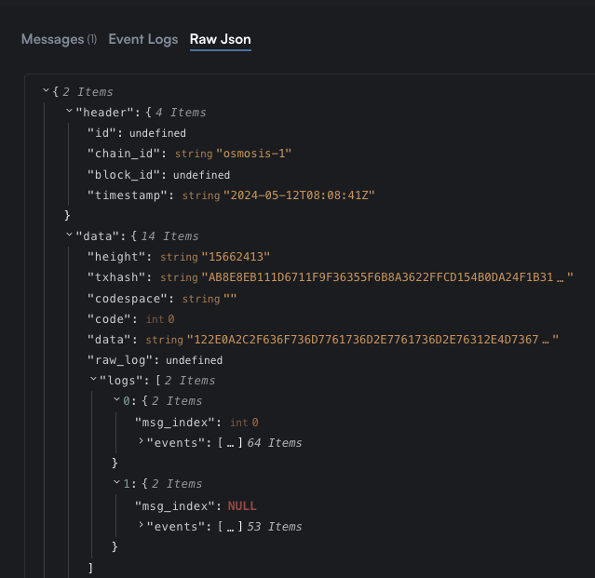
Task: Select the Raw Json tab
Action: (x=221, y=39)
